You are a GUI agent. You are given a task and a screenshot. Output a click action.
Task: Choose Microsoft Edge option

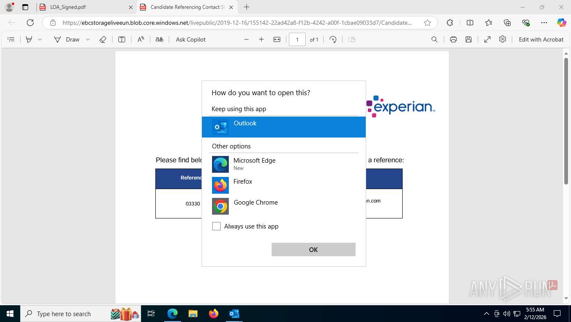pyautogui.click(x=284, y=164)
